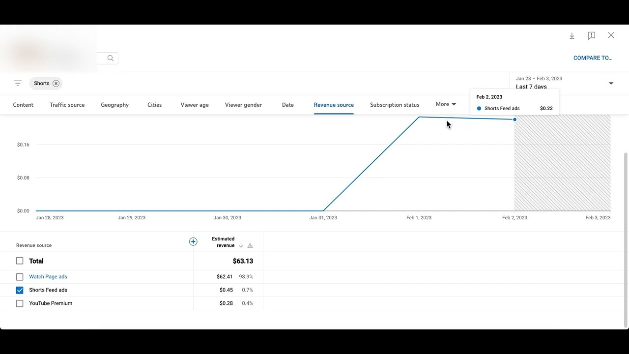Screen dimensions: 629x354
Task: Switch to the Content tab
Action: click(23, 105)
